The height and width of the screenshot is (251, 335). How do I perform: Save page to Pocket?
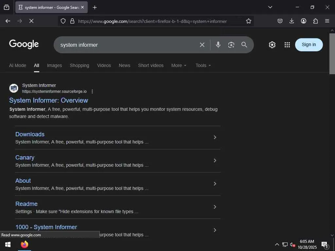[x=280, y=21]
